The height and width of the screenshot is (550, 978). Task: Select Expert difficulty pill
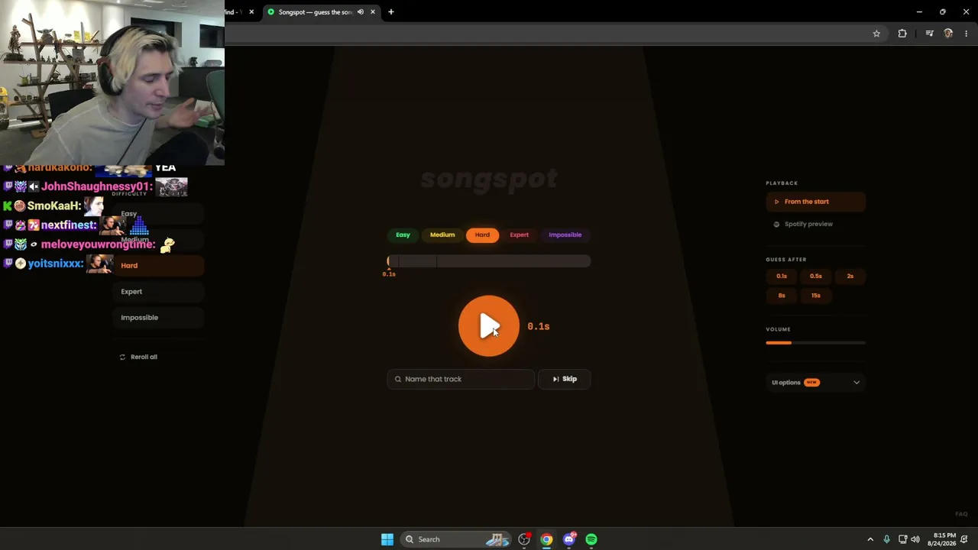(520, 235)
